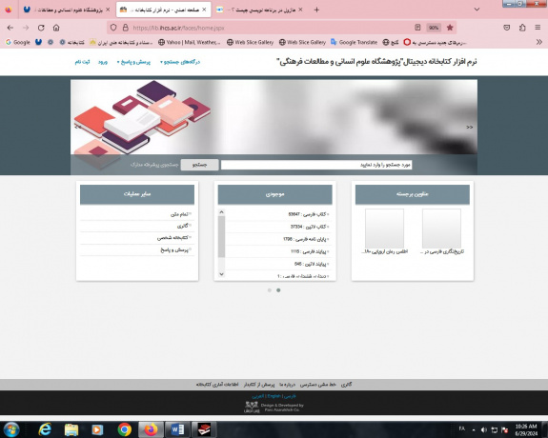Open Google Chrome from the taskbar
Image resolution: width=548 pixels, height=438 pixels.
coord(125,429)
